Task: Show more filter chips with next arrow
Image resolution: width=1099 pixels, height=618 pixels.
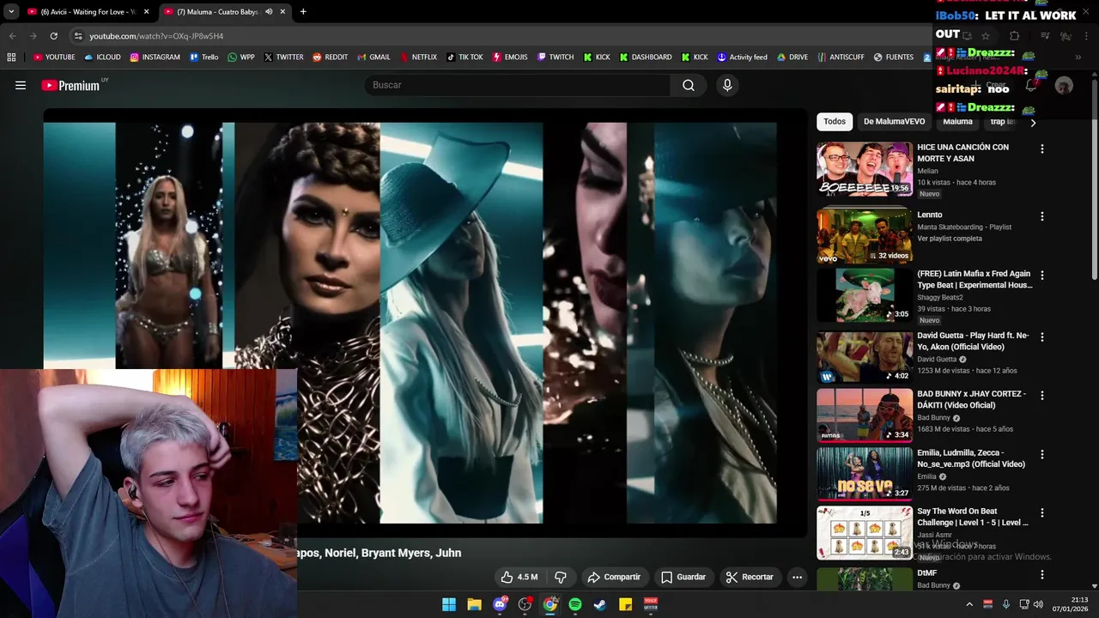Action: (1033, 122)
